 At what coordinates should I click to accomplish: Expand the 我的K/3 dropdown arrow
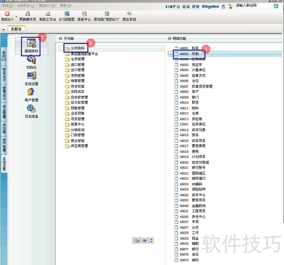coord(16,17)
